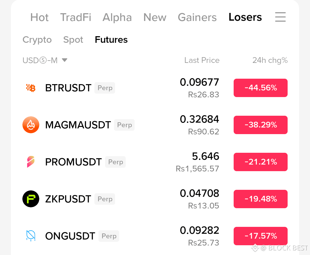Screen dimensions: 310x255
Task: Tap the PROMUSDT coin logo
Action: point(31,162)
